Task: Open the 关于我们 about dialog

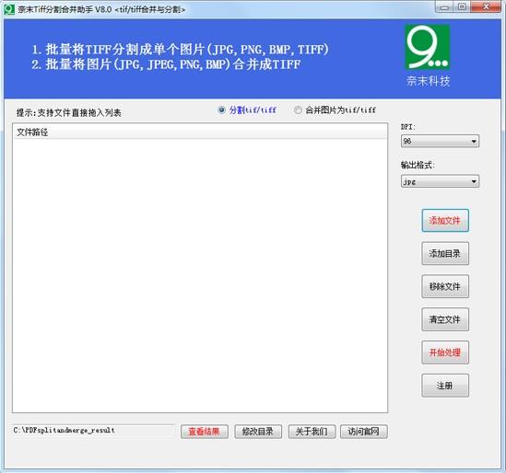Action: [312, 432]
